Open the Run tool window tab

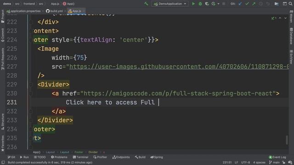(24, 157)
